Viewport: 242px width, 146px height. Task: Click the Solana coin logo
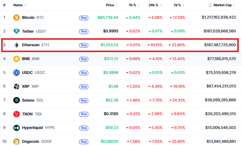[x=16, y=100]
